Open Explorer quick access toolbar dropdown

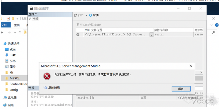coord(17,19)
